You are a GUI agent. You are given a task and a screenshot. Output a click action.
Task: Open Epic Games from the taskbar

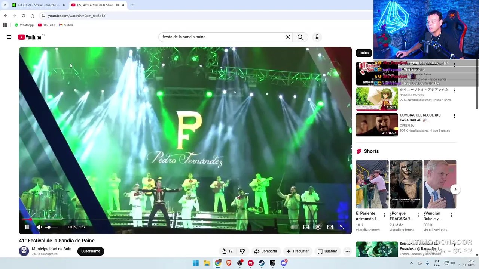point(273,263)
